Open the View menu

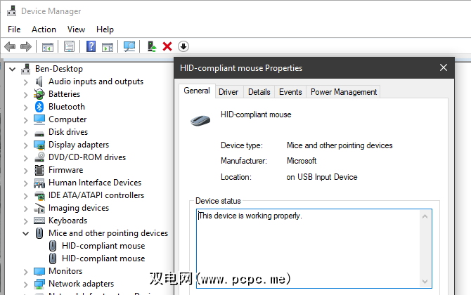coord(76,29)
